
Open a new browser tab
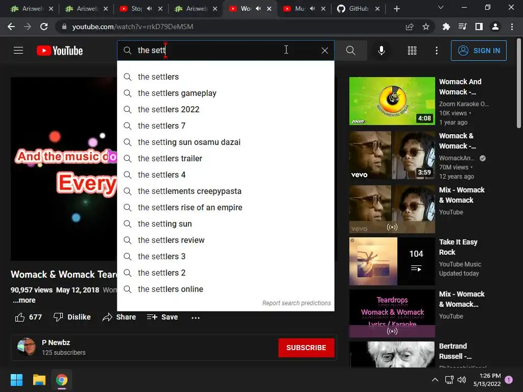(x=396, y=9)
